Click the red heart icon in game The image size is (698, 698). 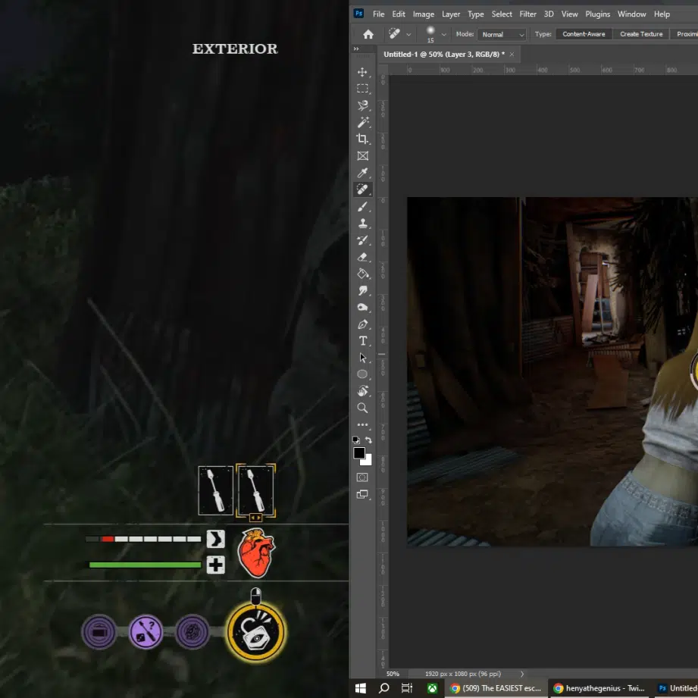pos(256,552)
